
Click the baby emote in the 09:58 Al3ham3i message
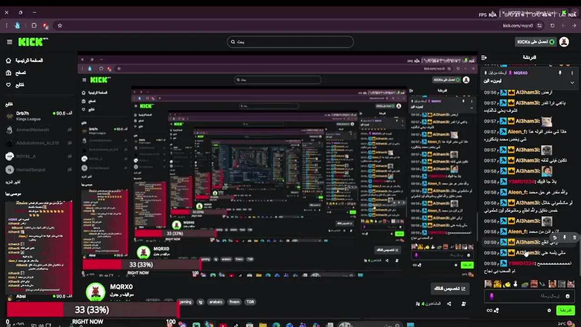pos(547,171)
